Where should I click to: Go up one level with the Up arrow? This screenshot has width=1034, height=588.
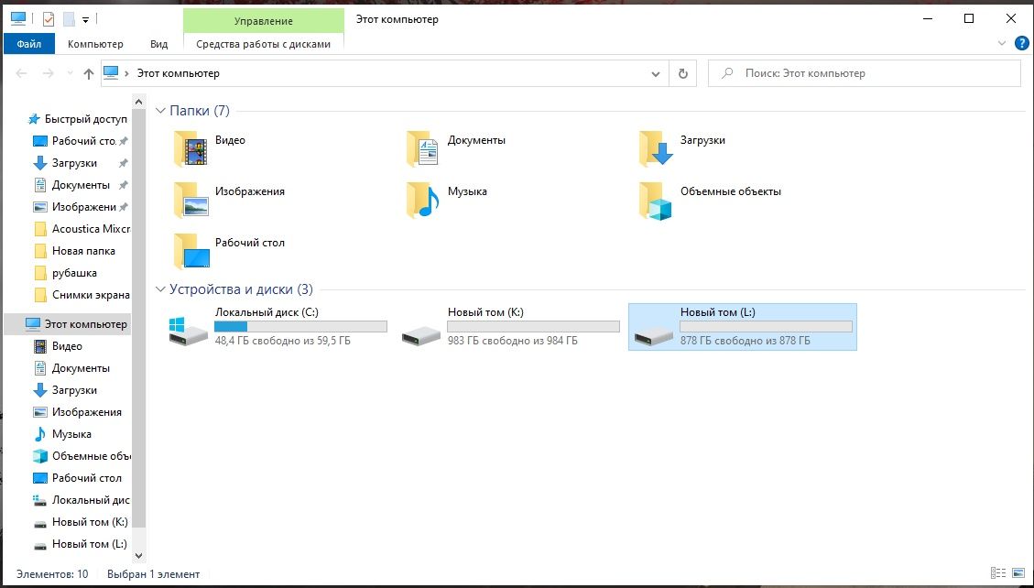(88, 74)
